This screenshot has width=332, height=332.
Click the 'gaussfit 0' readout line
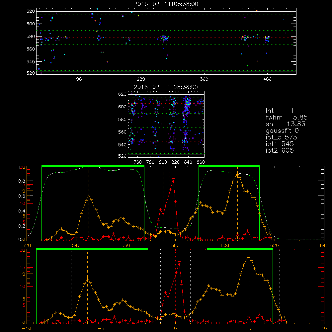pos(282,130)
